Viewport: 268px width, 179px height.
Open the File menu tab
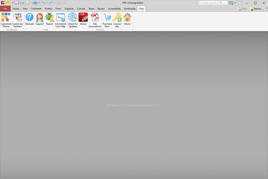coord(5,9)
